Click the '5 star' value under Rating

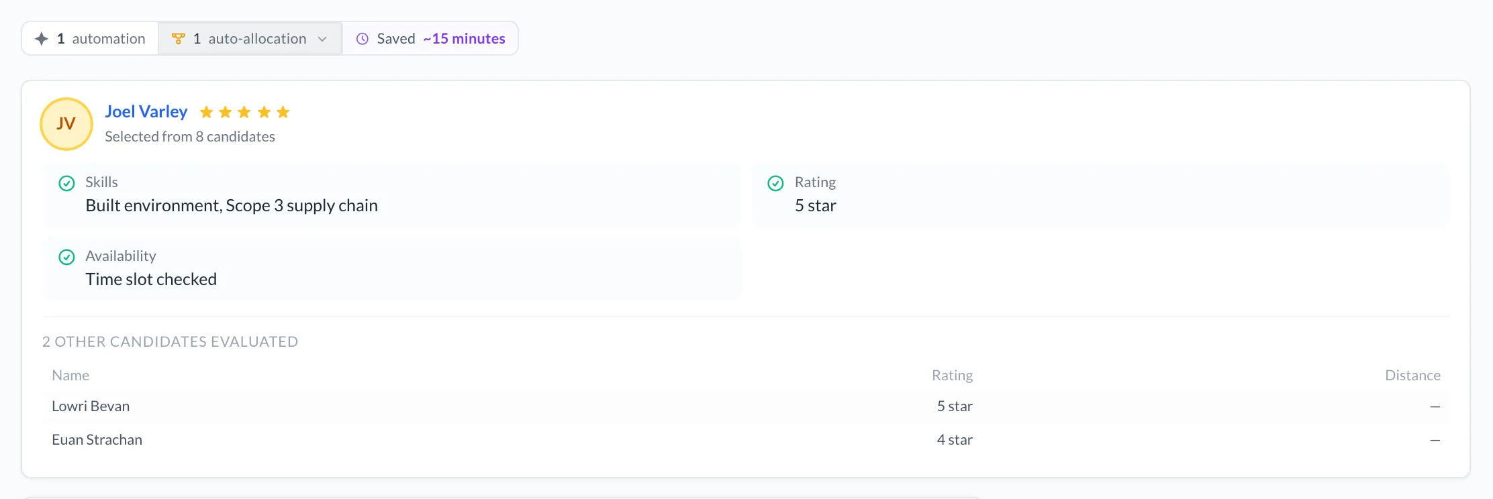[x=816, y=206]
